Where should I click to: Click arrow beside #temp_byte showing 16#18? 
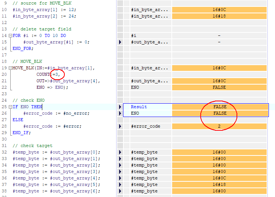[x=120, y=185]
